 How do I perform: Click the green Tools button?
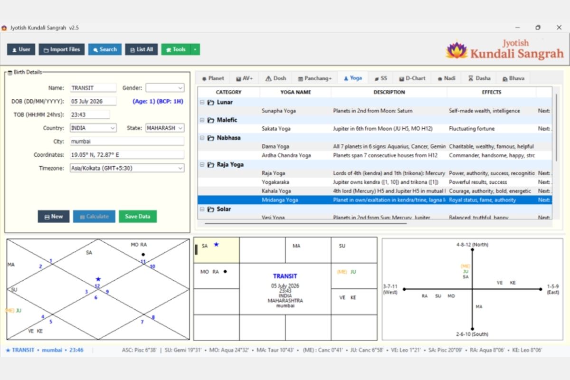point(176,49)
